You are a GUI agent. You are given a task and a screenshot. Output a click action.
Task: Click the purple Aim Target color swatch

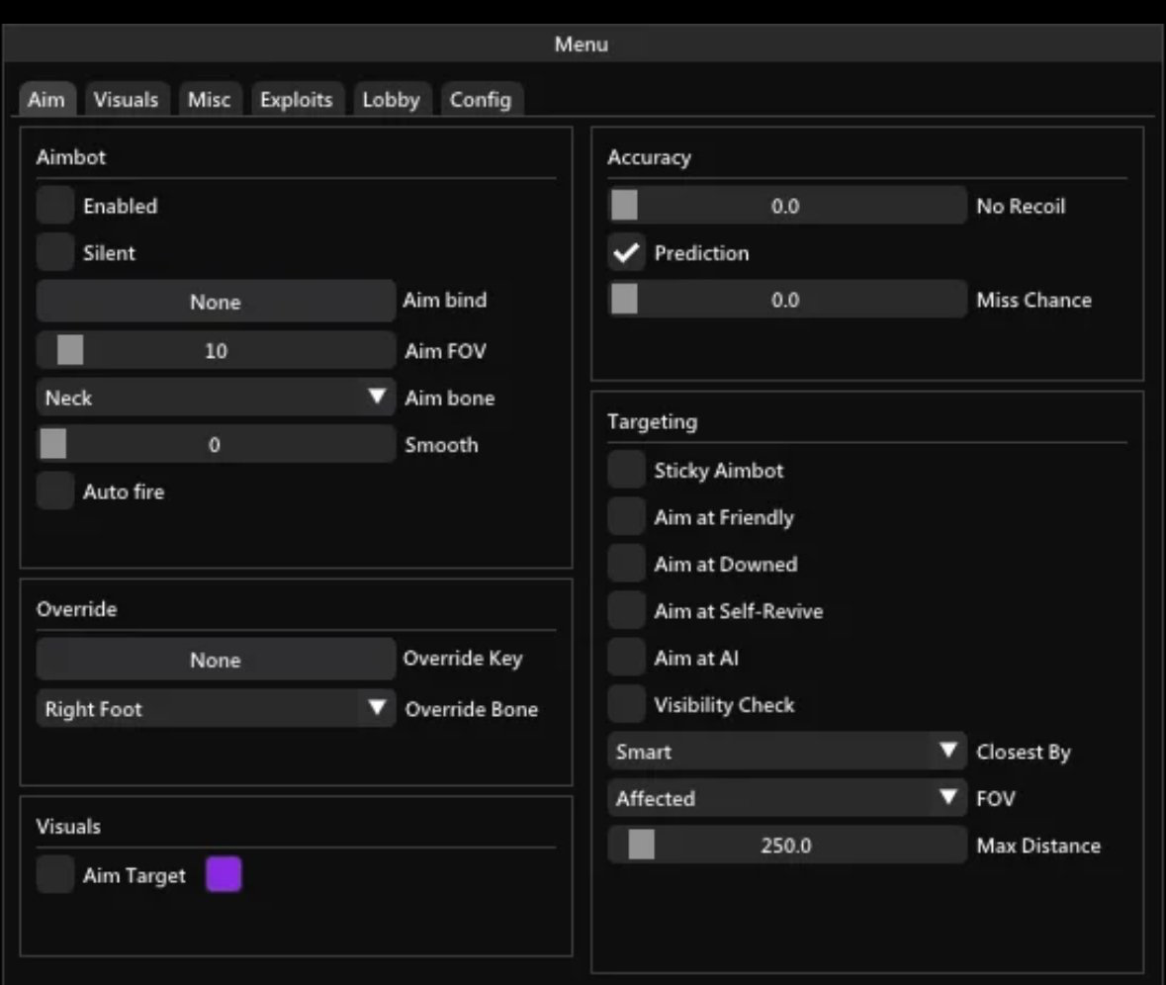coord(224,875)
